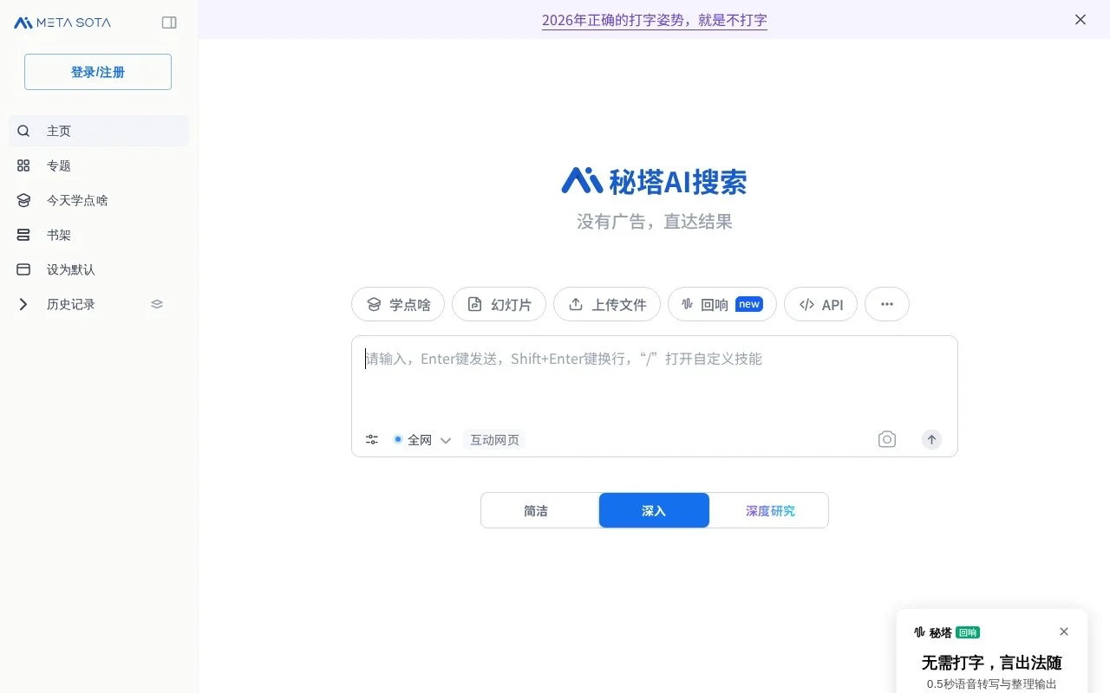
Task: Send query with up arrow button
Action: tap(931, 439)
